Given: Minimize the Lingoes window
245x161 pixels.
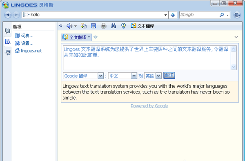Looking at the screenshot, I should click(x=215, y=3).
